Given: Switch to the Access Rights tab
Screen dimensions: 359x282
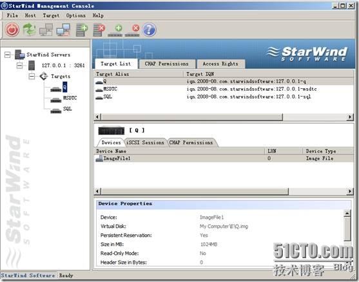Looking at the screenshot, I should [220, 64].
